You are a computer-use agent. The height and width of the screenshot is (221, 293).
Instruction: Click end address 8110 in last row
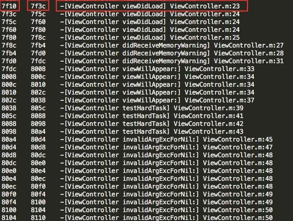pos(38,218)
